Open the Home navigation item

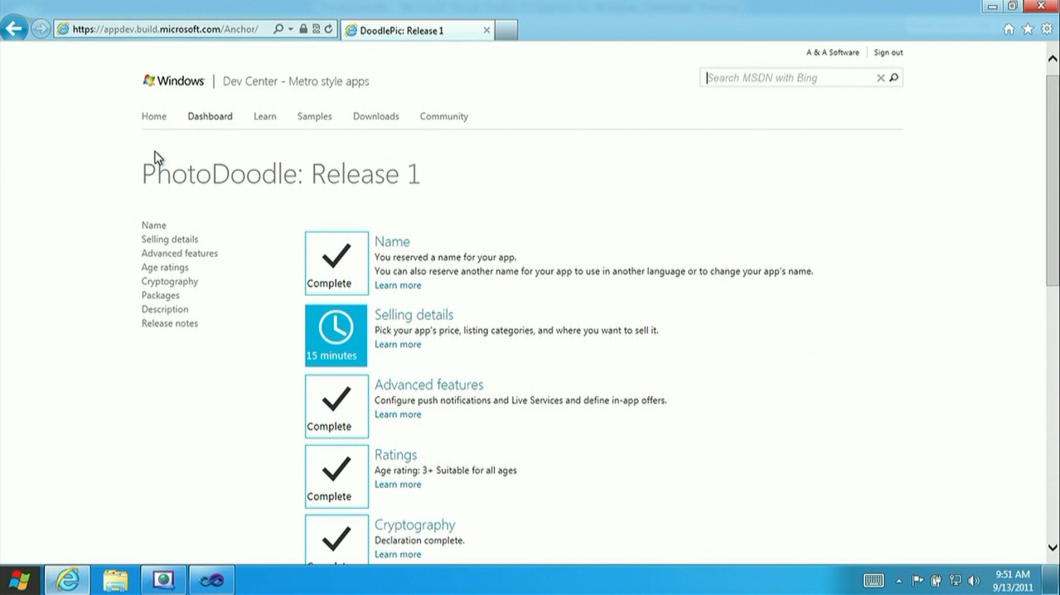[154, 116]
